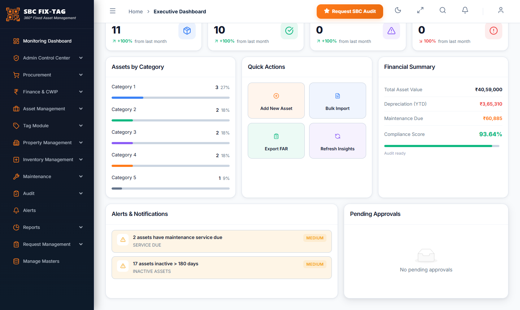Image resolution: width=520 pixels, height=310 pixels.
Task: Expand the Asset Management chevron
Action: click(x=81, y=109)
